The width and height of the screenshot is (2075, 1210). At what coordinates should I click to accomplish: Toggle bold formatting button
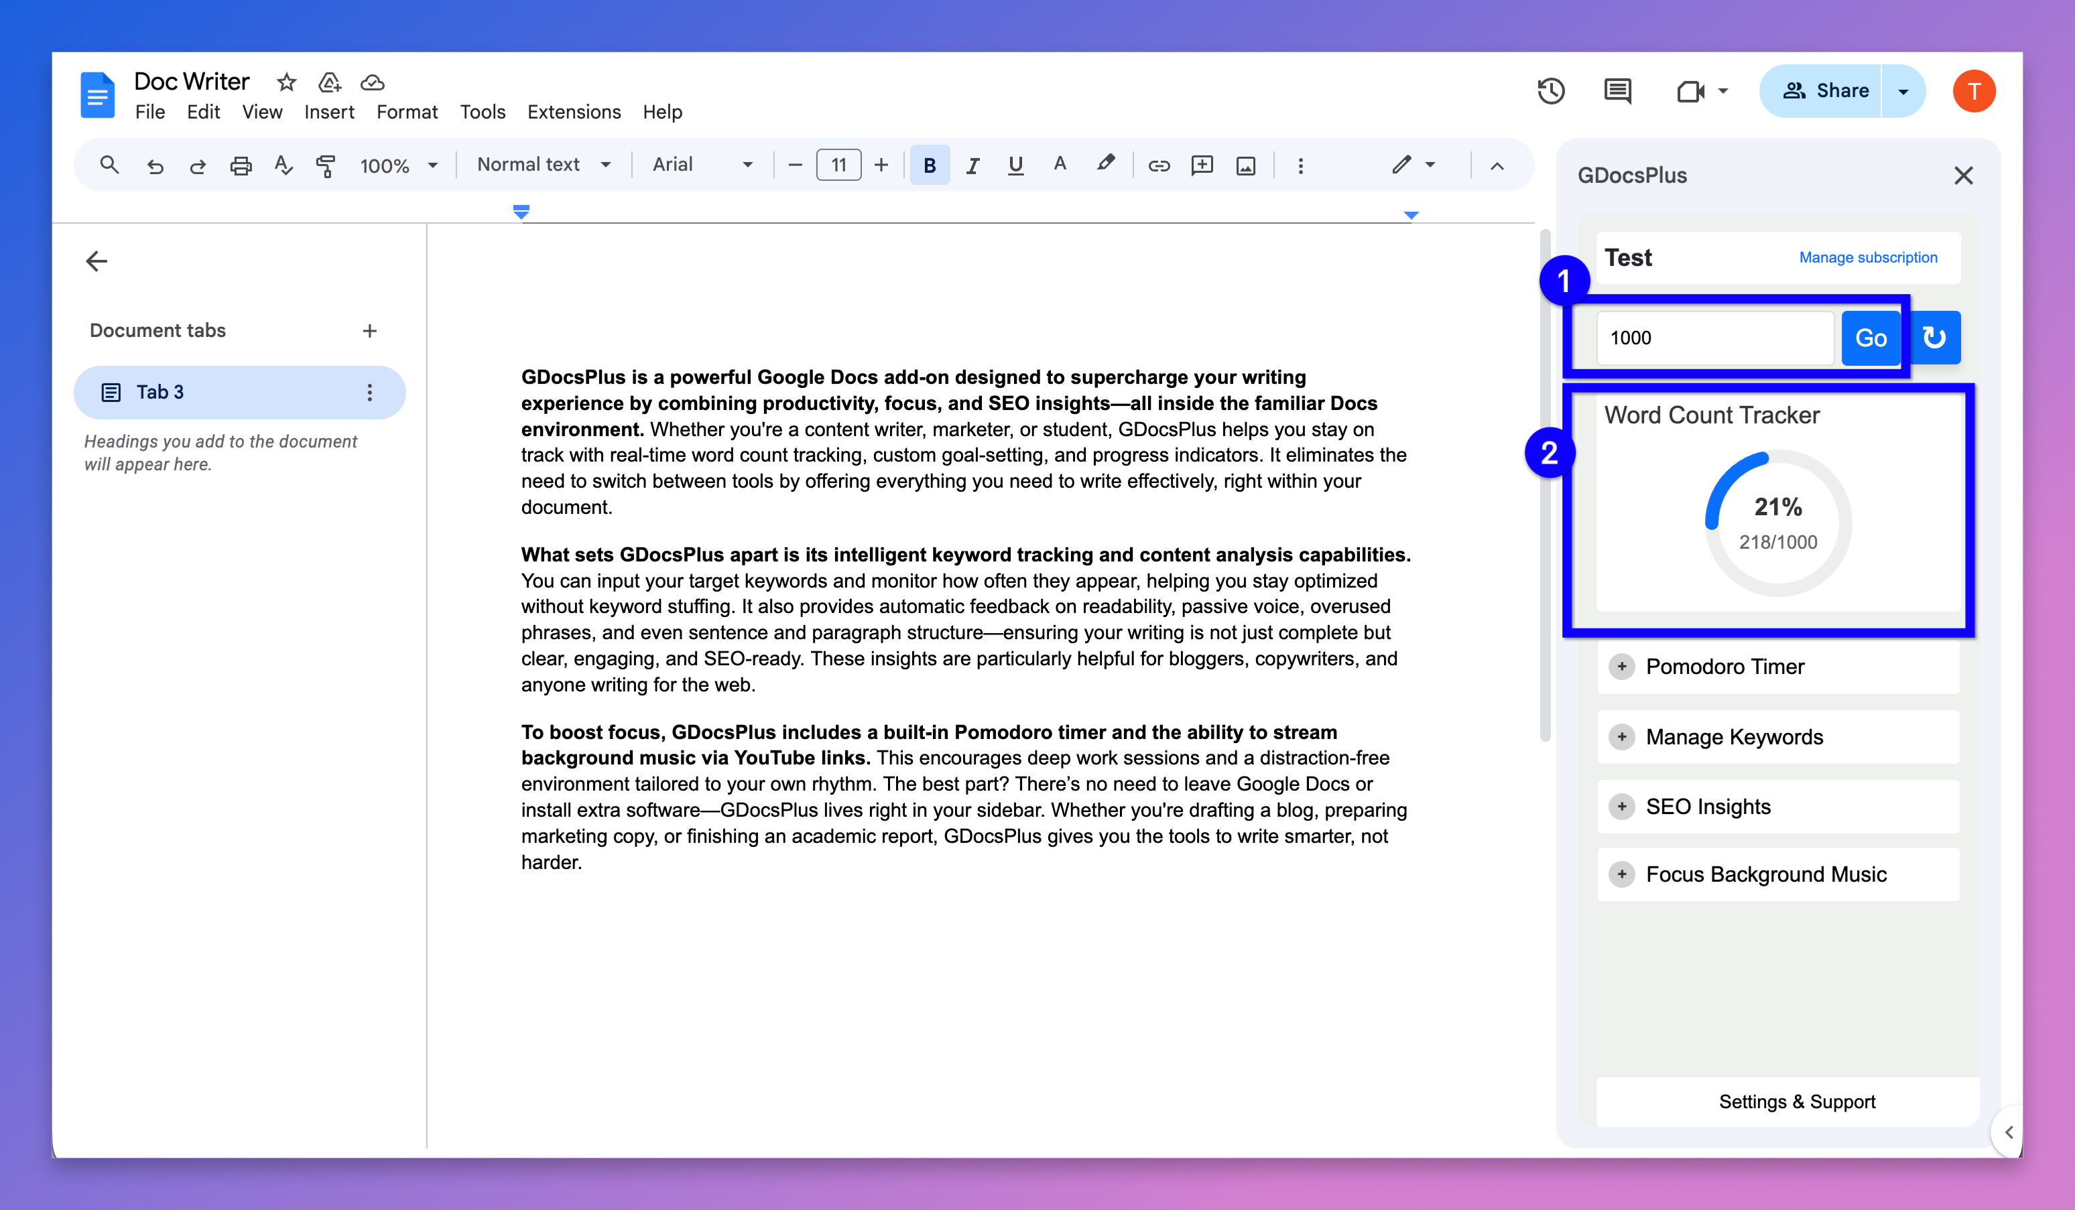[930, 166]
